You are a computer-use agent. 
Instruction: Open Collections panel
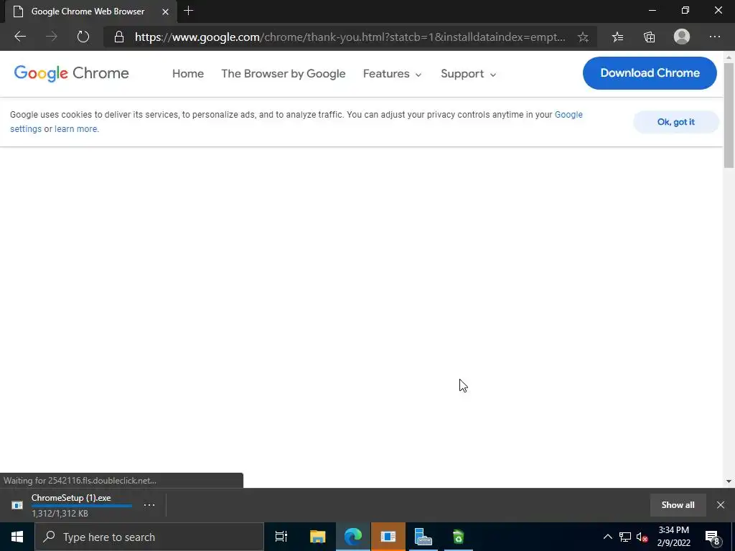point(649,37)
